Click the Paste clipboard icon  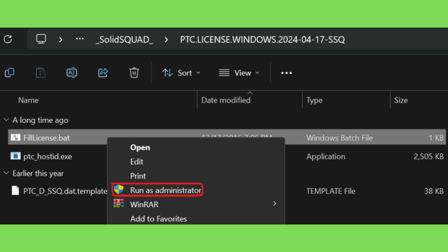tap(40, 73)
